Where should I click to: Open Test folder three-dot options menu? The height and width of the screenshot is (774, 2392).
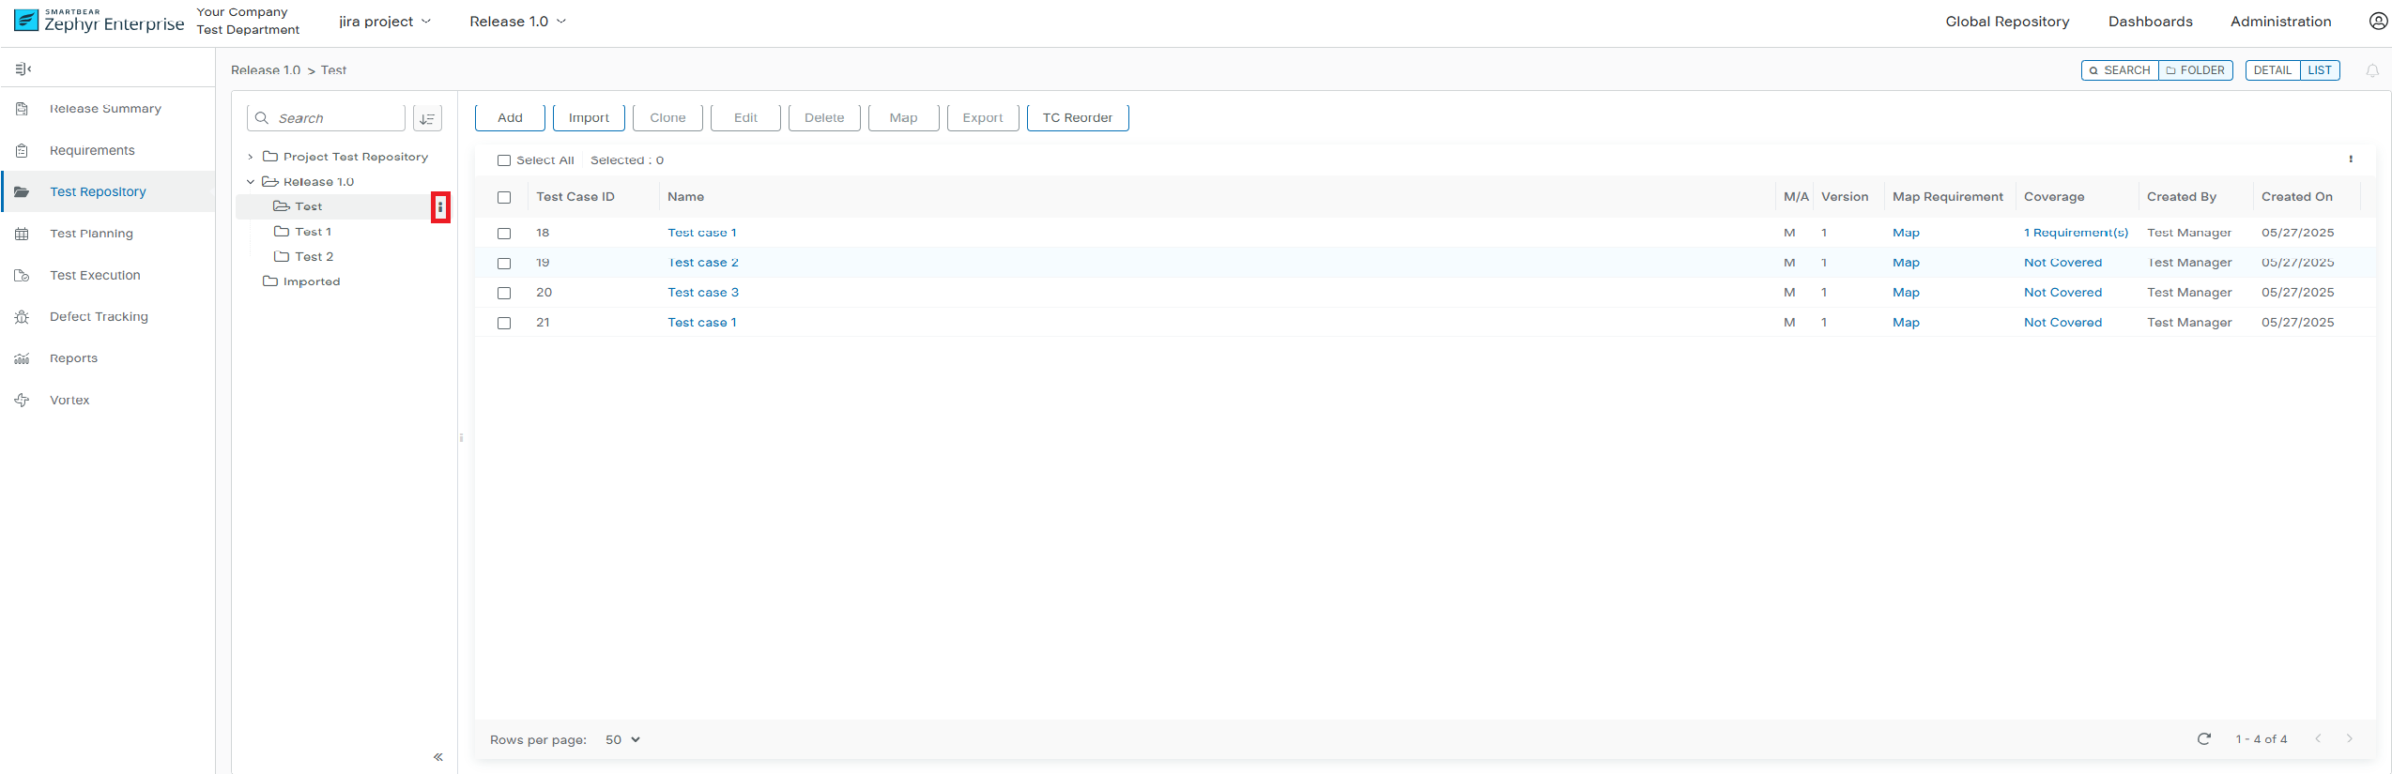440,207
